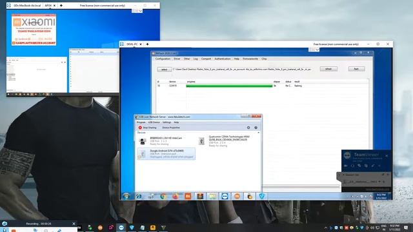Expand the TeamViewer Session list section
The height and width of the screenshot is (232, 413).
[x=343, y=175]
